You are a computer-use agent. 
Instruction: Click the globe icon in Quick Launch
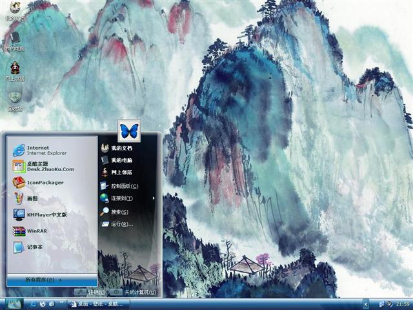tap(43, 304)
